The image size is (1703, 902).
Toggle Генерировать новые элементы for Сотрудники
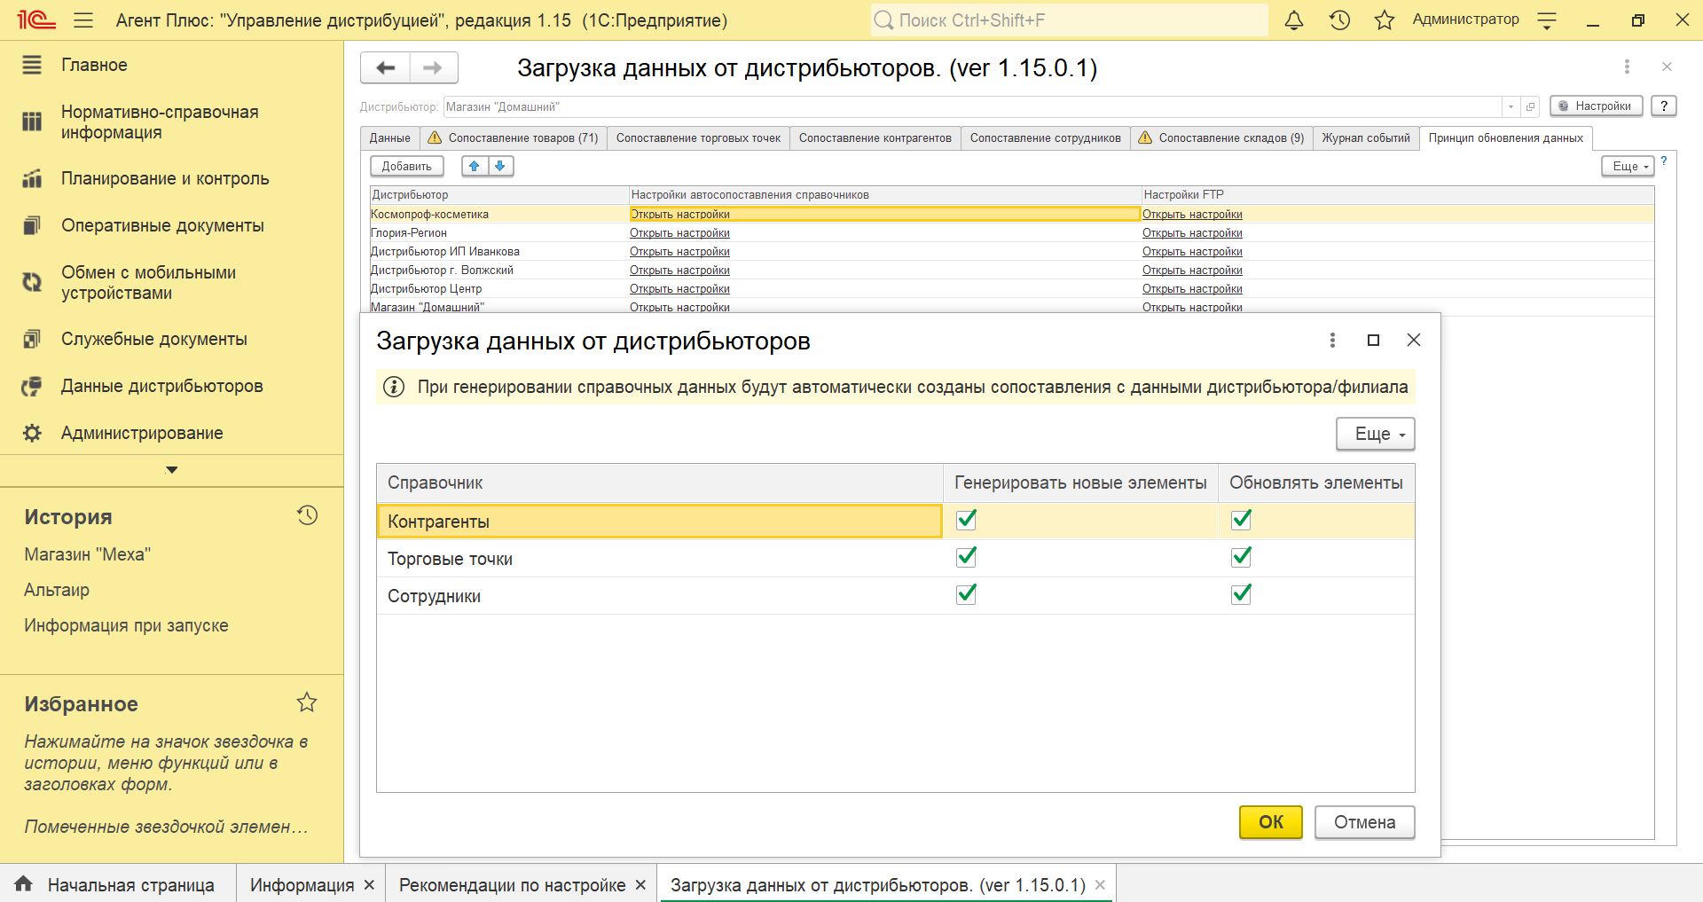[x=966, y=594]
